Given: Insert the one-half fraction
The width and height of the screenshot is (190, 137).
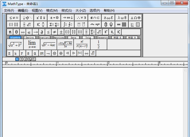Looking at the screenshot, I should [98, 44].
